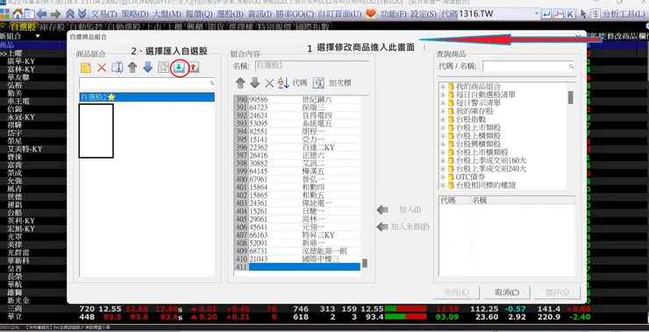Click the 取消(C) button

point(507,293)
